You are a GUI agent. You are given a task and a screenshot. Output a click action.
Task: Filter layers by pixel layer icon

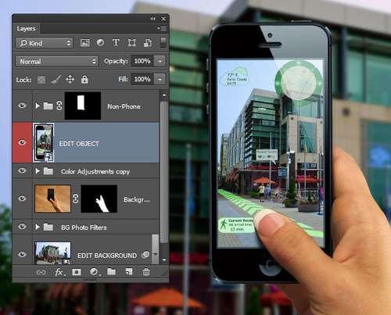pos(85,43)
